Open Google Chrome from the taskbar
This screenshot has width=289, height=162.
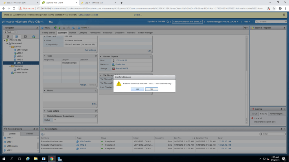click(x=52, y=159)
